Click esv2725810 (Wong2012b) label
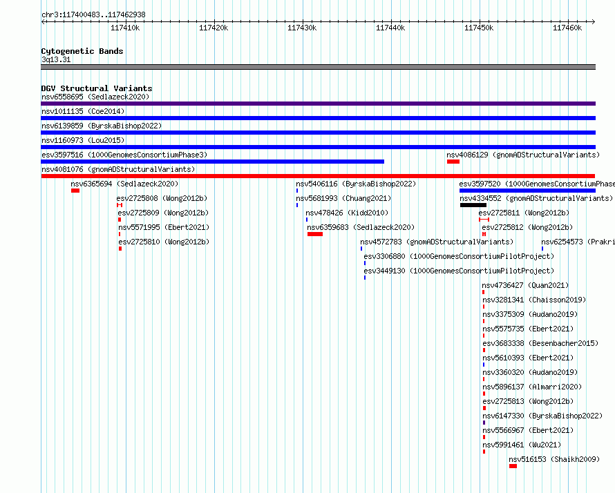Viewport: 615px width, 493px height. click(164, 242)
